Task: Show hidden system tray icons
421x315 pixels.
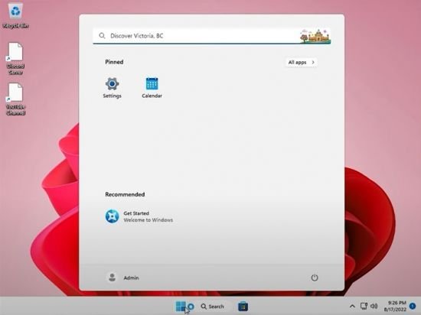Action: coord(352,306)
